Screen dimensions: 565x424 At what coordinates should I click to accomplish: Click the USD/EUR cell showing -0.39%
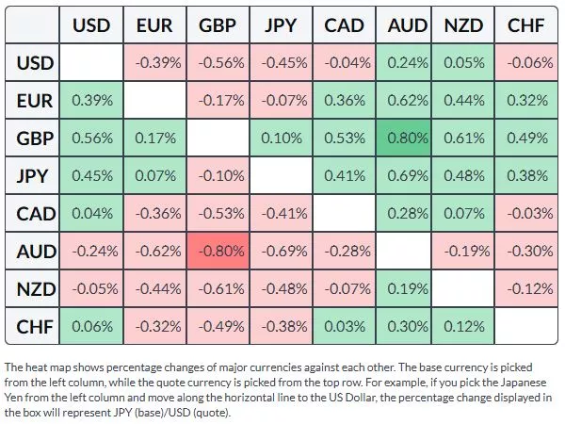pos(153,64)
